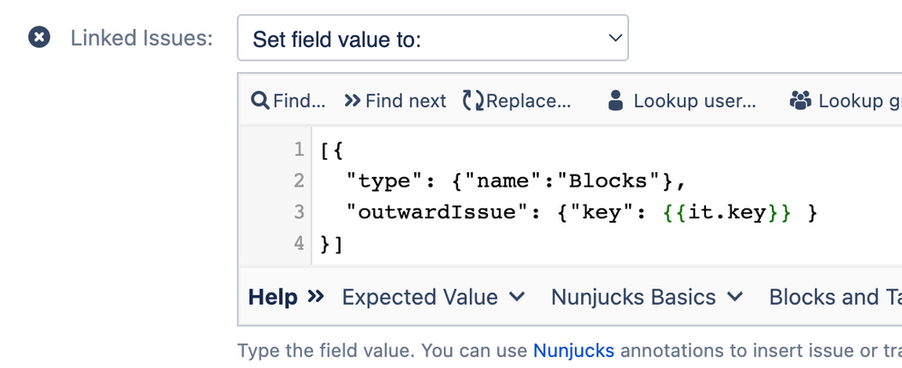Click the Lookup user... toolbar text
Screen dimensions: 902x368
coord(694,101)
